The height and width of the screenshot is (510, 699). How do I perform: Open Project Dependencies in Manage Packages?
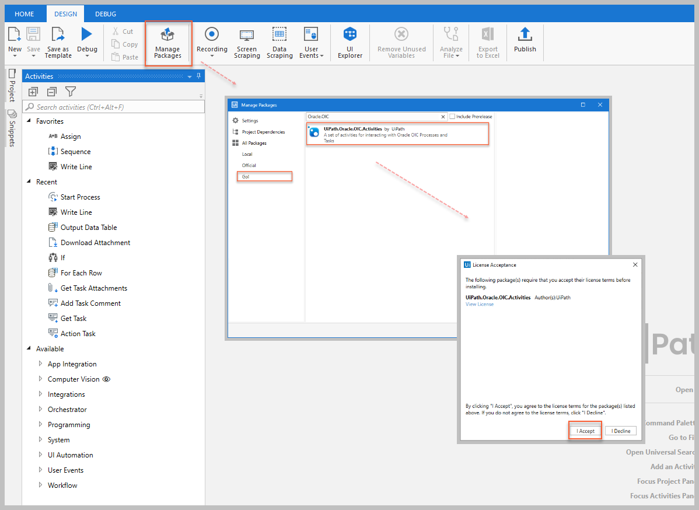point(259,132)
